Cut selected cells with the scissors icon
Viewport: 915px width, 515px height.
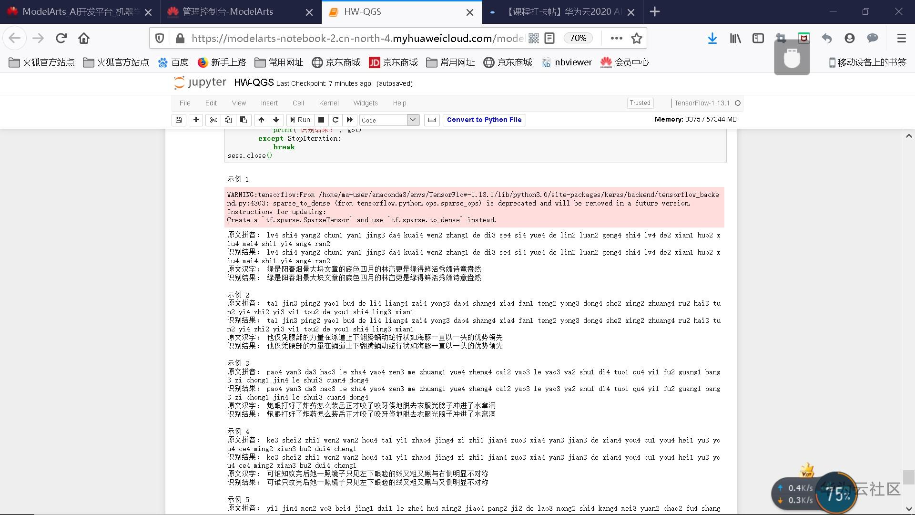[x=213, y=120]
